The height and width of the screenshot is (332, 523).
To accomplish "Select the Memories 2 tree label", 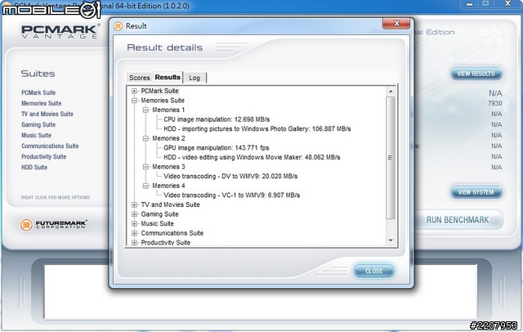I will tap(168, 138).
